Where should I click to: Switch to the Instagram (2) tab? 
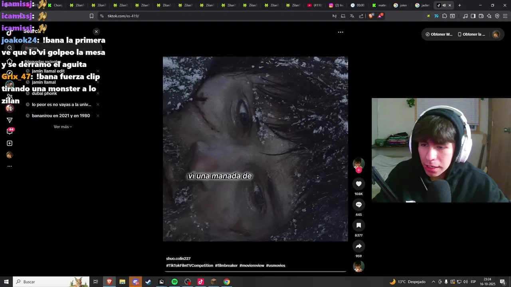[336, 5]
